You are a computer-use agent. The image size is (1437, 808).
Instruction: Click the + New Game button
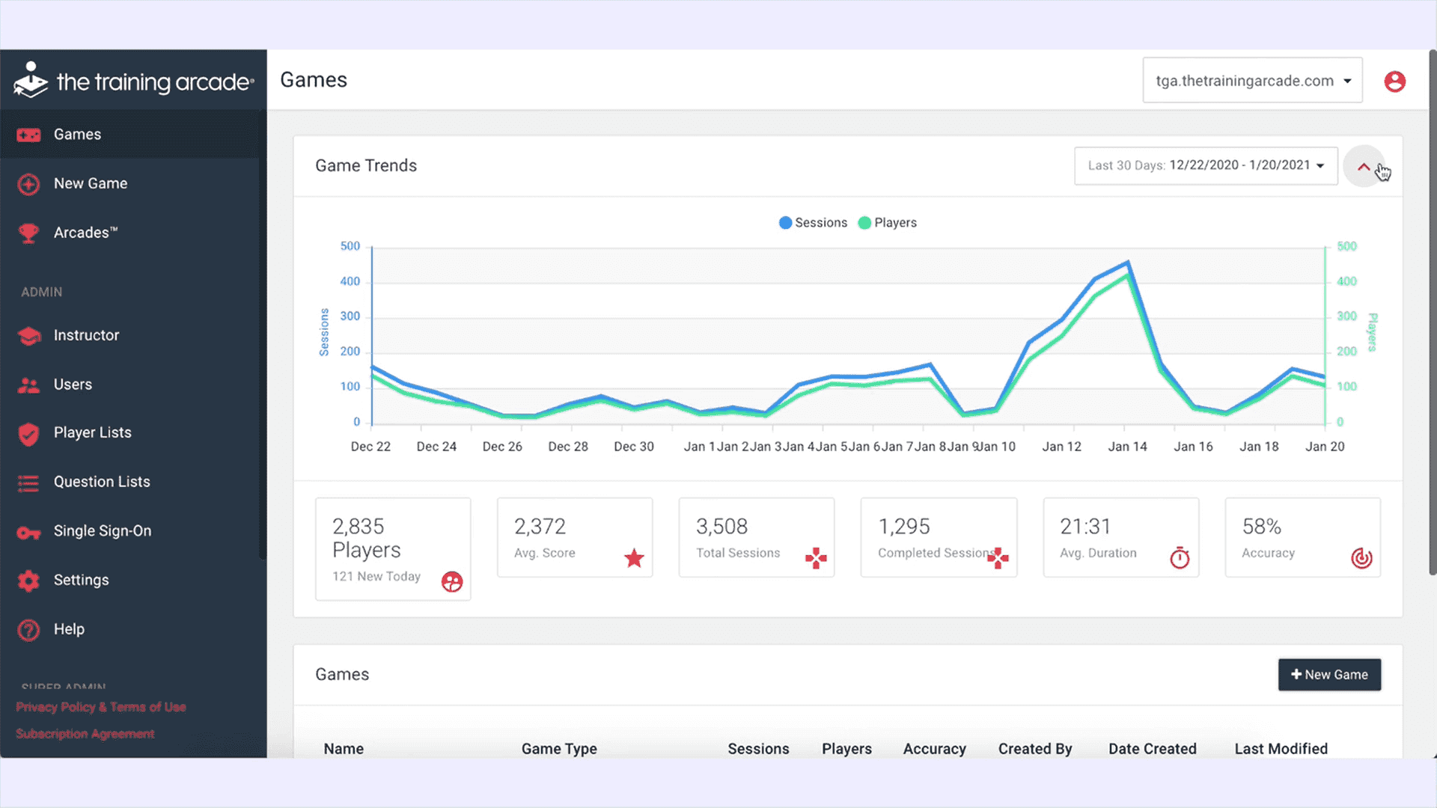pyautogui.click(x=1329, y=675)
